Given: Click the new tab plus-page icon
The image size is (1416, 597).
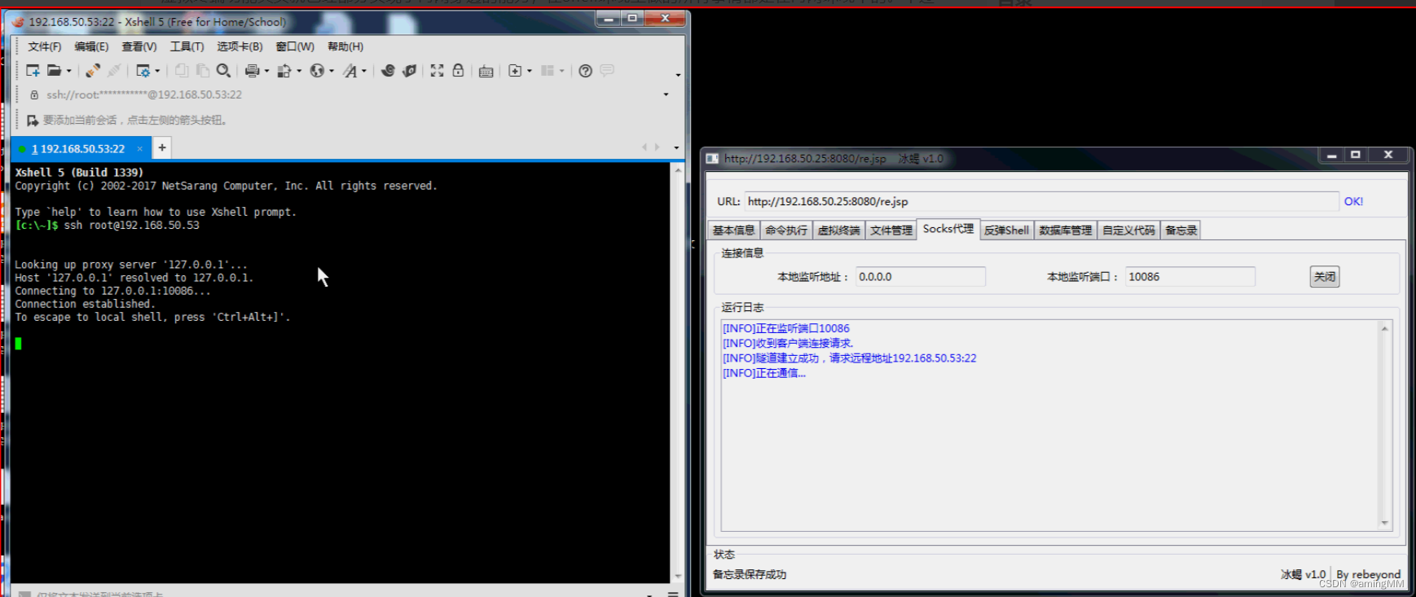Looking at the screenshot, I should click(x=515, y=71).
